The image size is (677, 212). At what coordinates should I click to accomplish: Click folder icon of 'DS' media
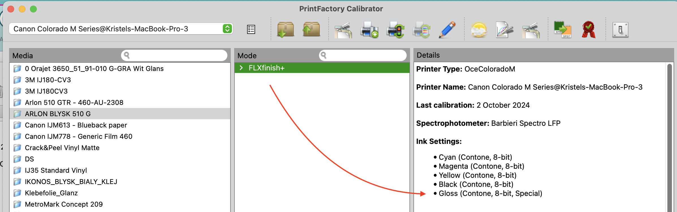[x=17, y=159]
